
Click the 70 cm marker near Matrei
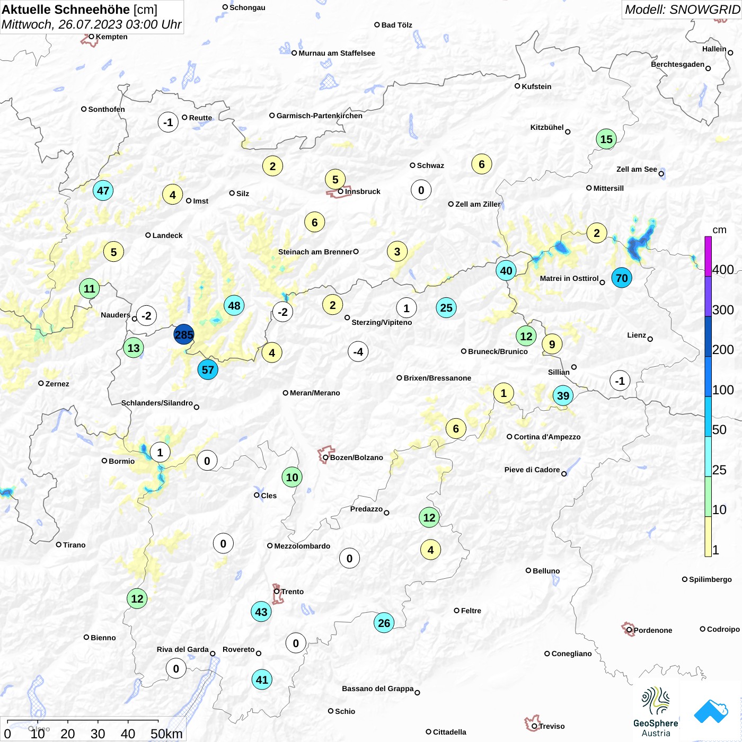tap(622, 278)
